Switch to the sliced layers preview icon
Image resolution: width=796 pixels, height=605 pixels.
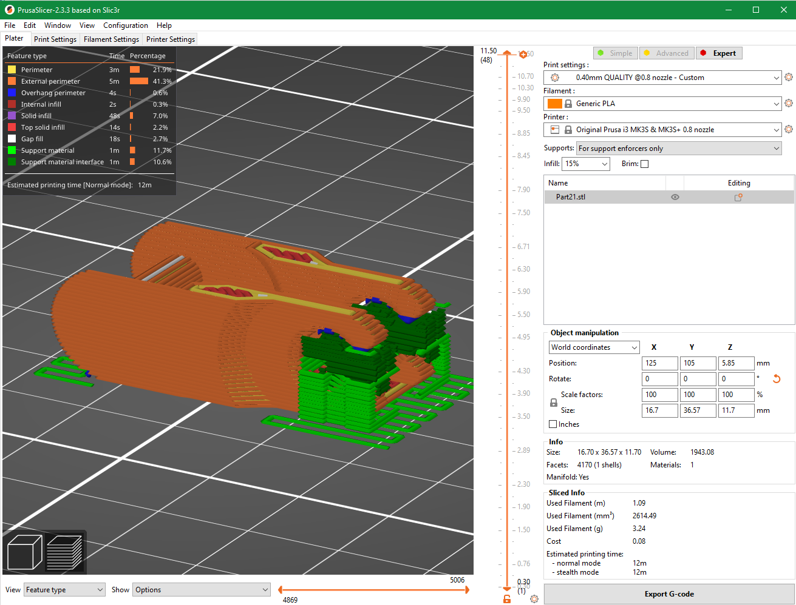(64, 552)
